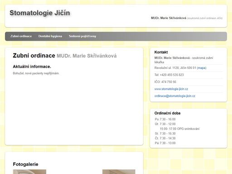
Task: Select the 'Út: 7:30 - 12:00' hours line
Action: tap(165, 124)
